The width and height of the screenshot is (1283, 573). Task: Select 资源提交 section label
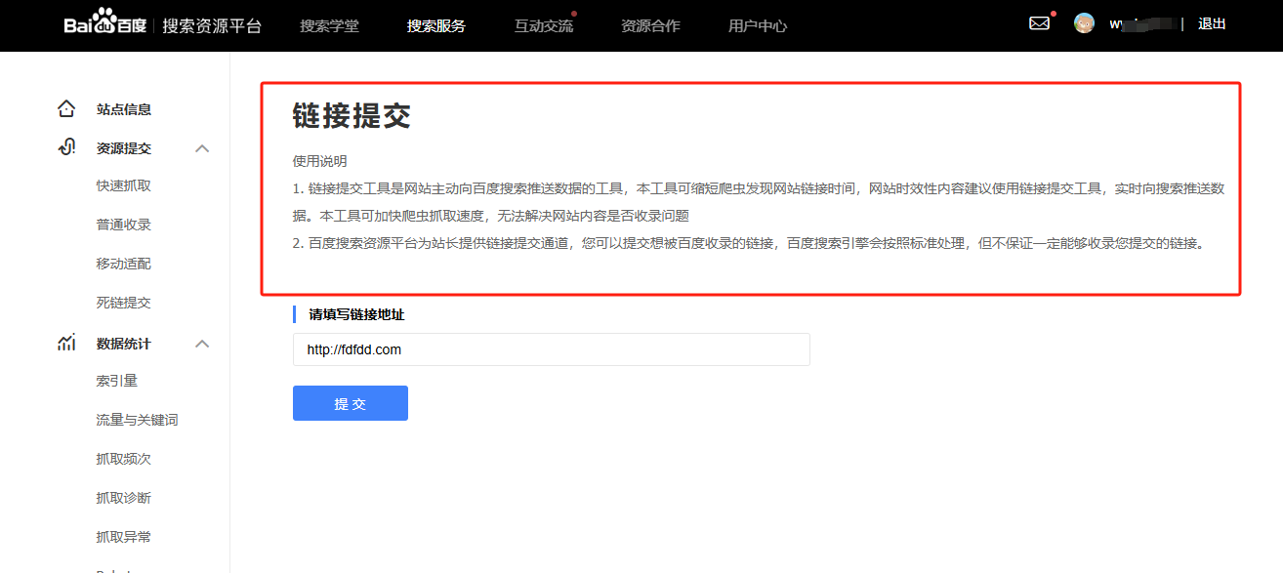point(124,148)
